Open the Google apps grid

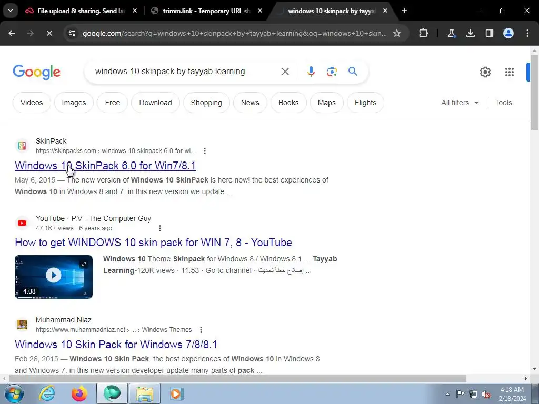click(510, 72)
